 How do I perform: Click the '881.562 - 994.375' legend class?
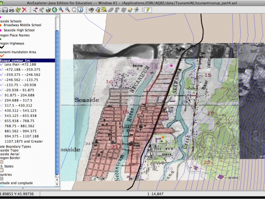(20, 131)
